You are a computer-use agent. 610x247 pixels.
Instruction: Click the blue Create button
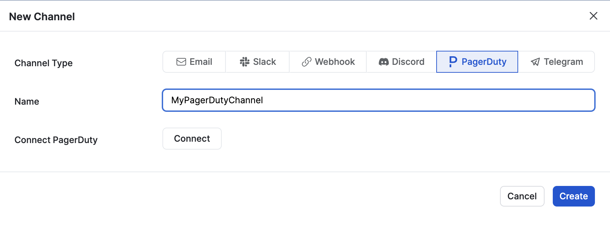[x=573, y=196]
